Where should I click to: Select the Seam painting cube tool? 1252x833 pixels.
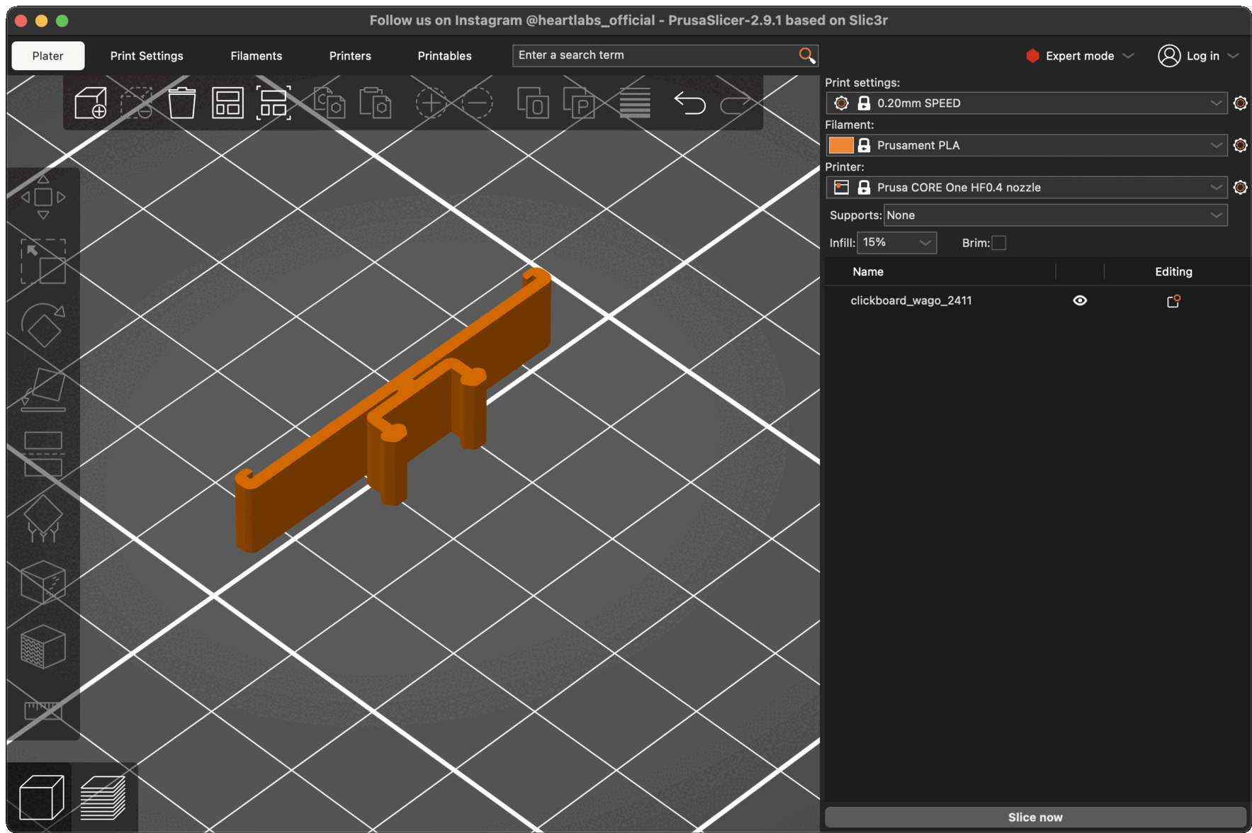click(x=43, y=582)
